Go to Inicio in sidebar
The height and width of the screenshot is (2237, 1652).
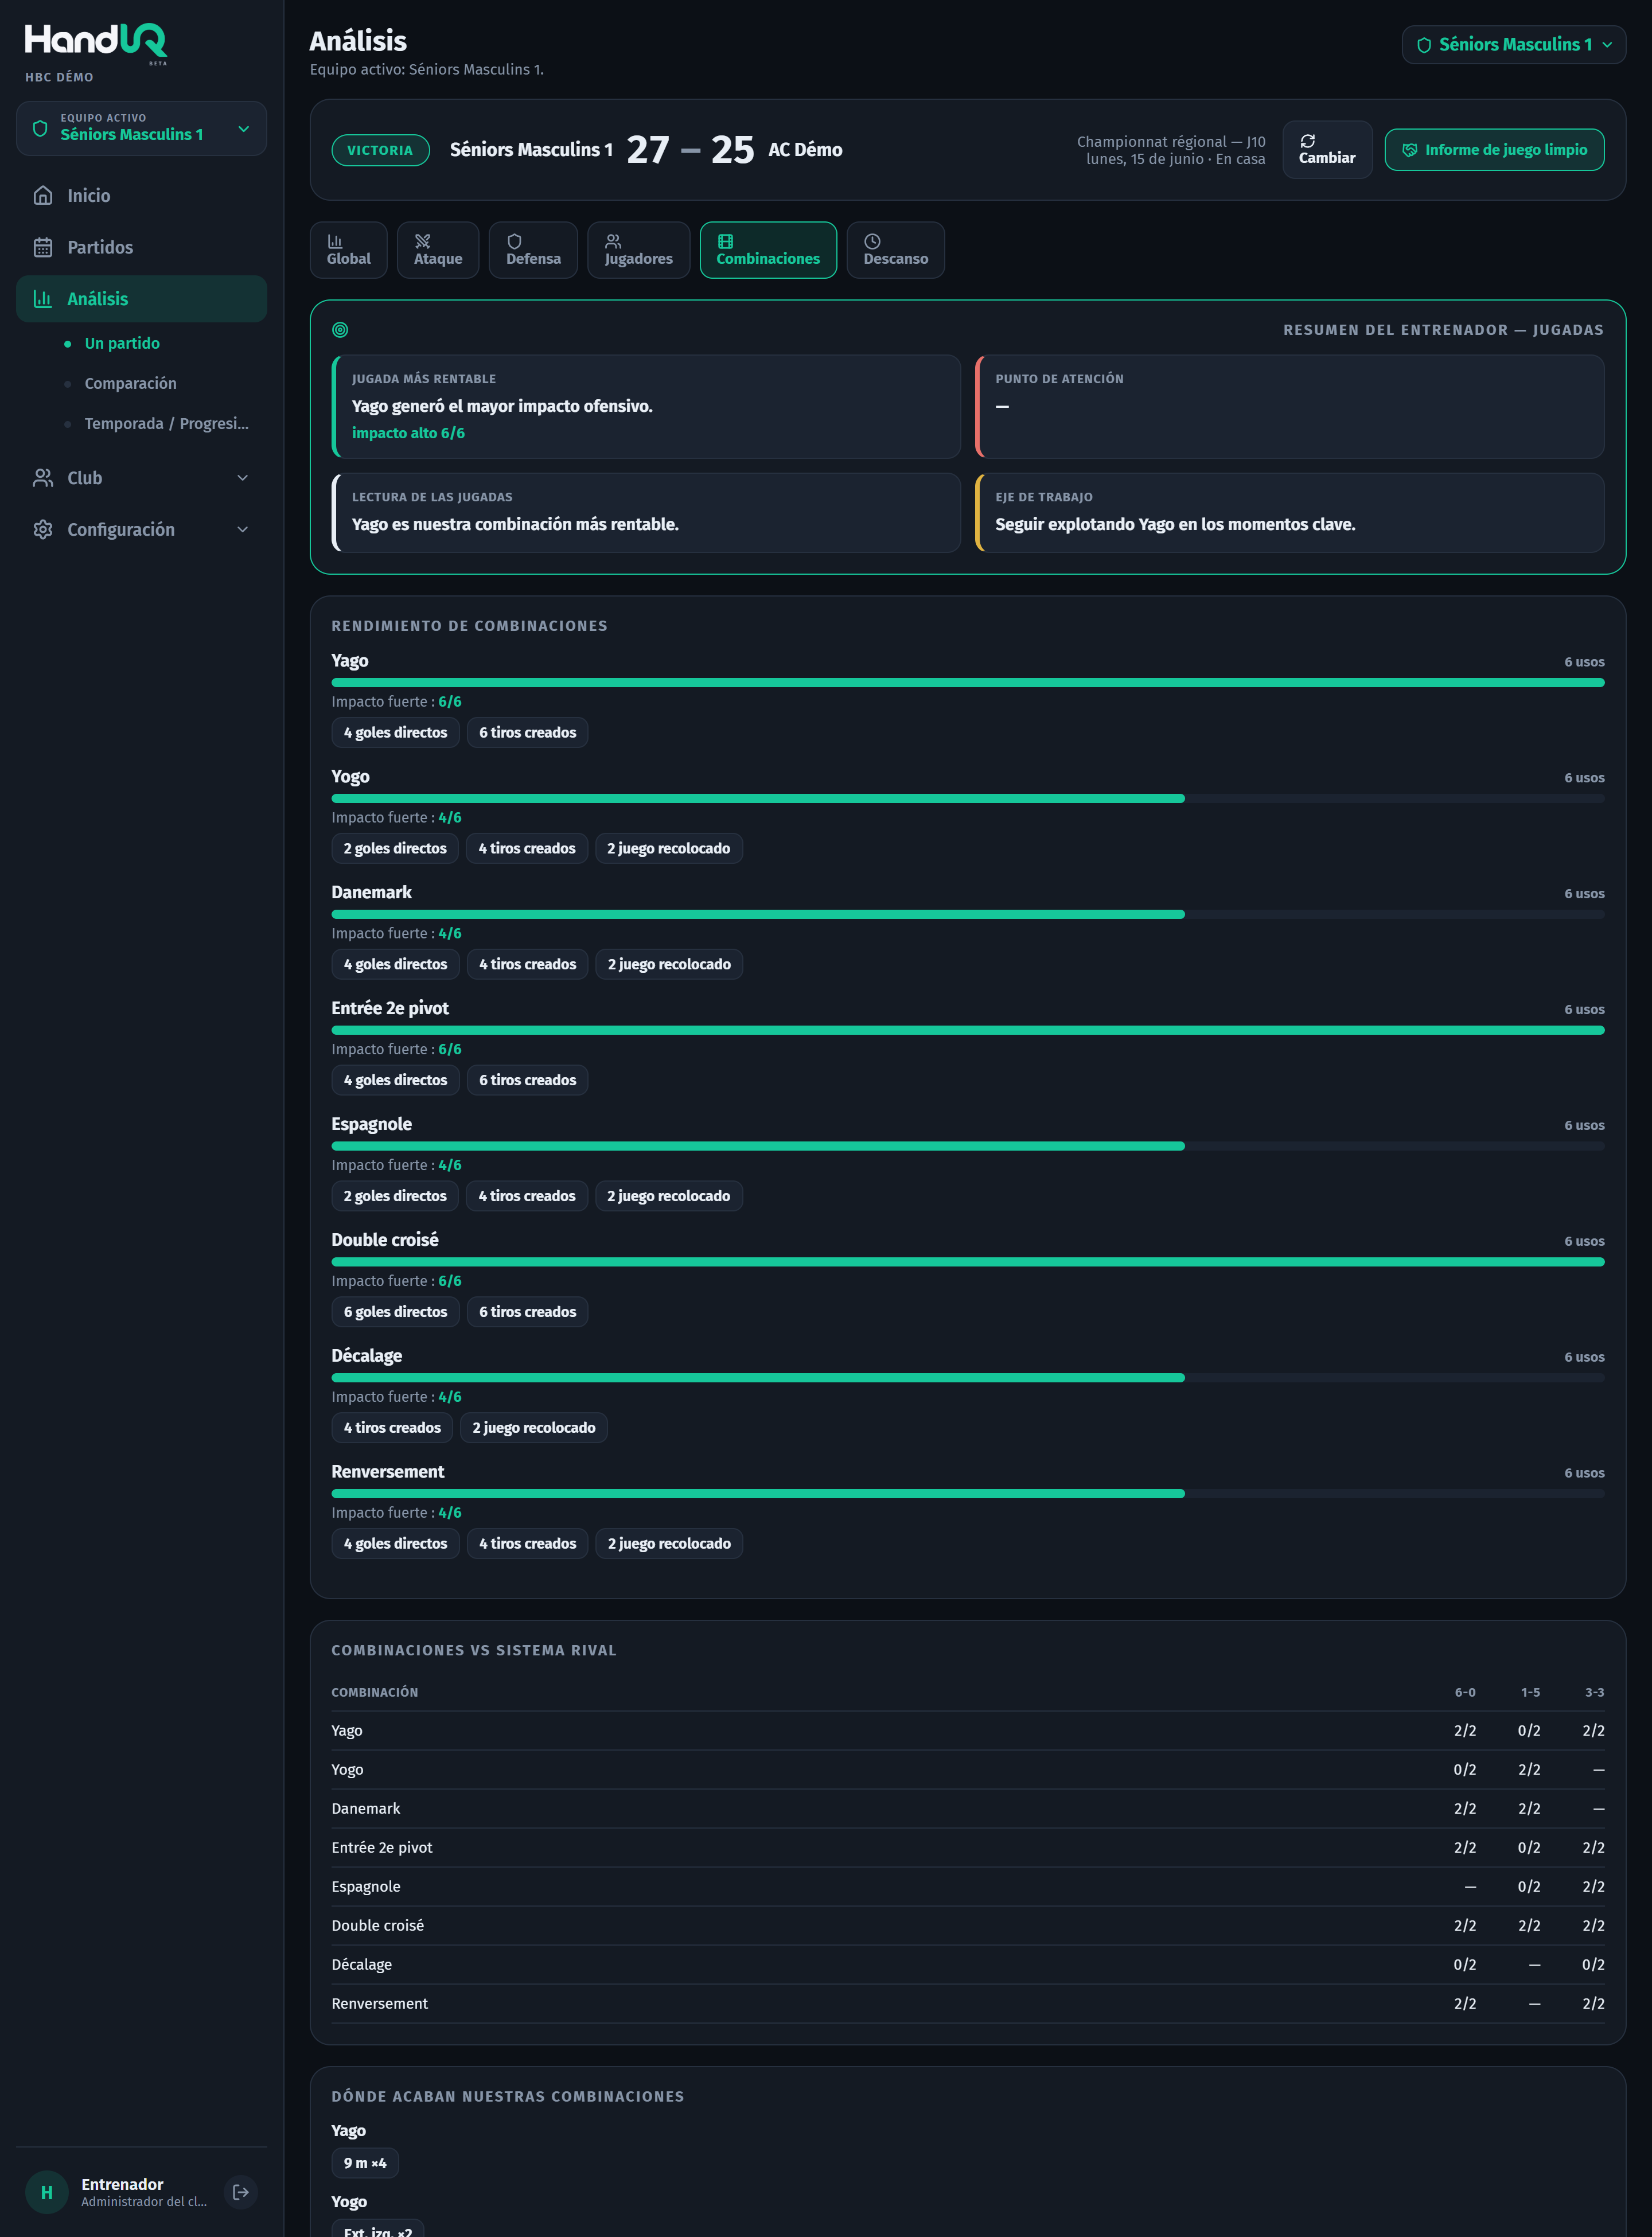point(141,196)
